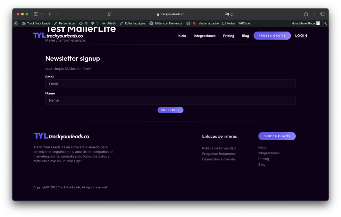Viewport: 341px width, 217px height.
Task: Open the Safari share sheet
Action: [306, 14]
